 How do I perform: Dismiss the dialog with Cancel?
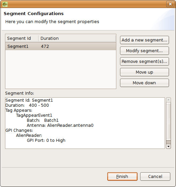coord(155,176)
